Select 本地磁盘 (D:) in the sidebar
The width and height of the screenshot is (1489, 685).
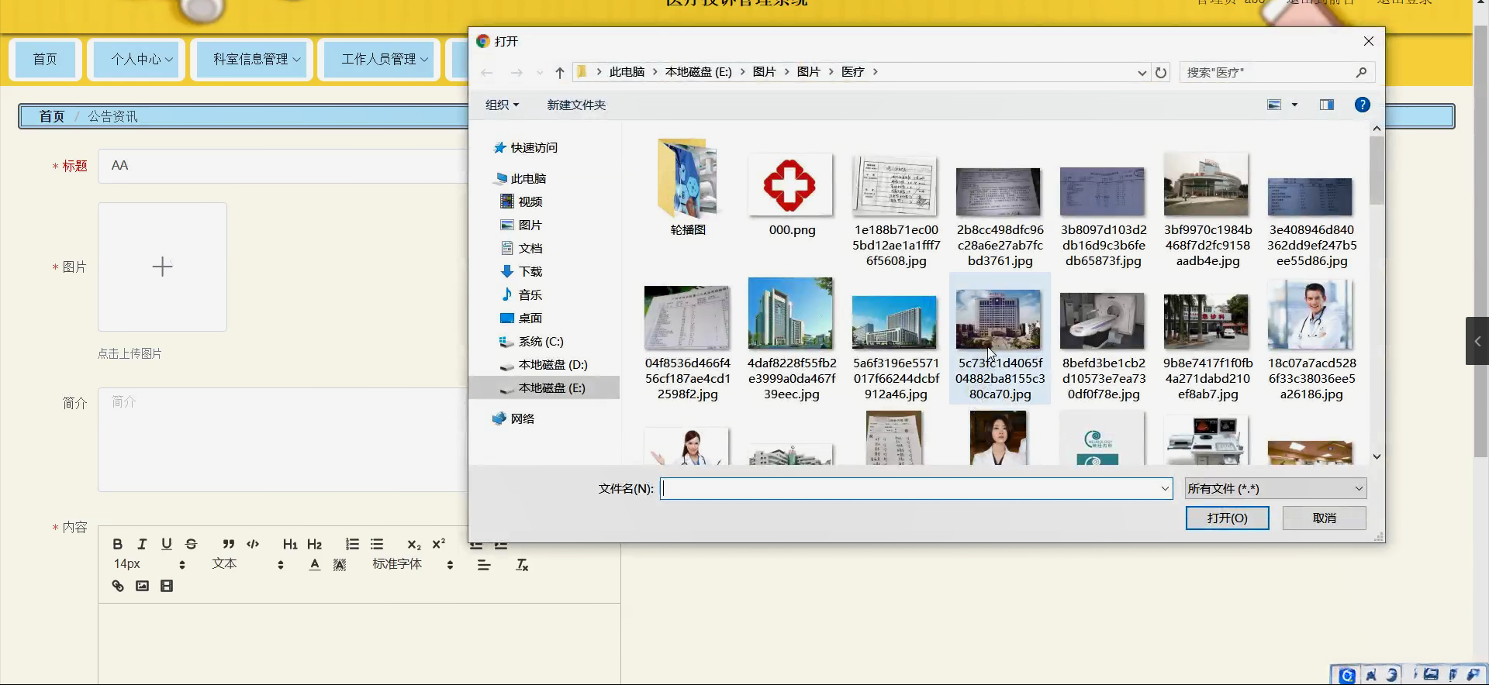coord(552,365)
